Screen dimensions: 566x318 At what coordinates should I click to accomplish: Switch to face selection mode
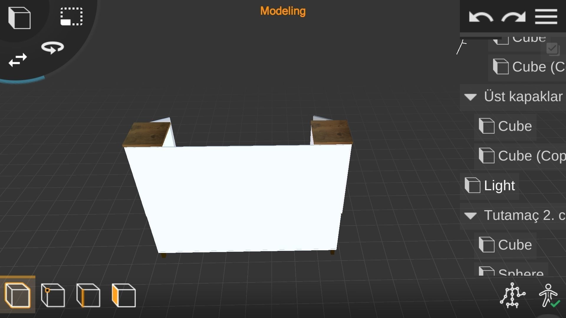pyautogui.click(x=124, y=295)
